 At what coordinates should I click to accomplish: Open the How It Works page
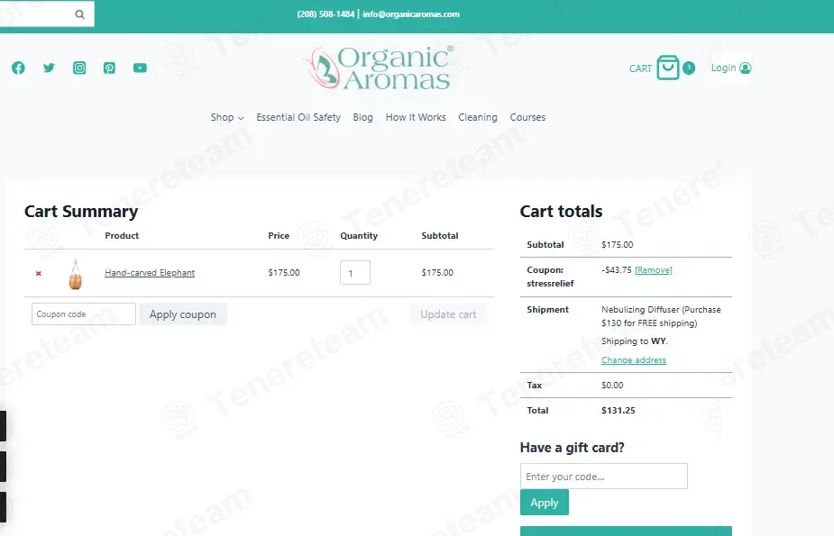(416, 117)
